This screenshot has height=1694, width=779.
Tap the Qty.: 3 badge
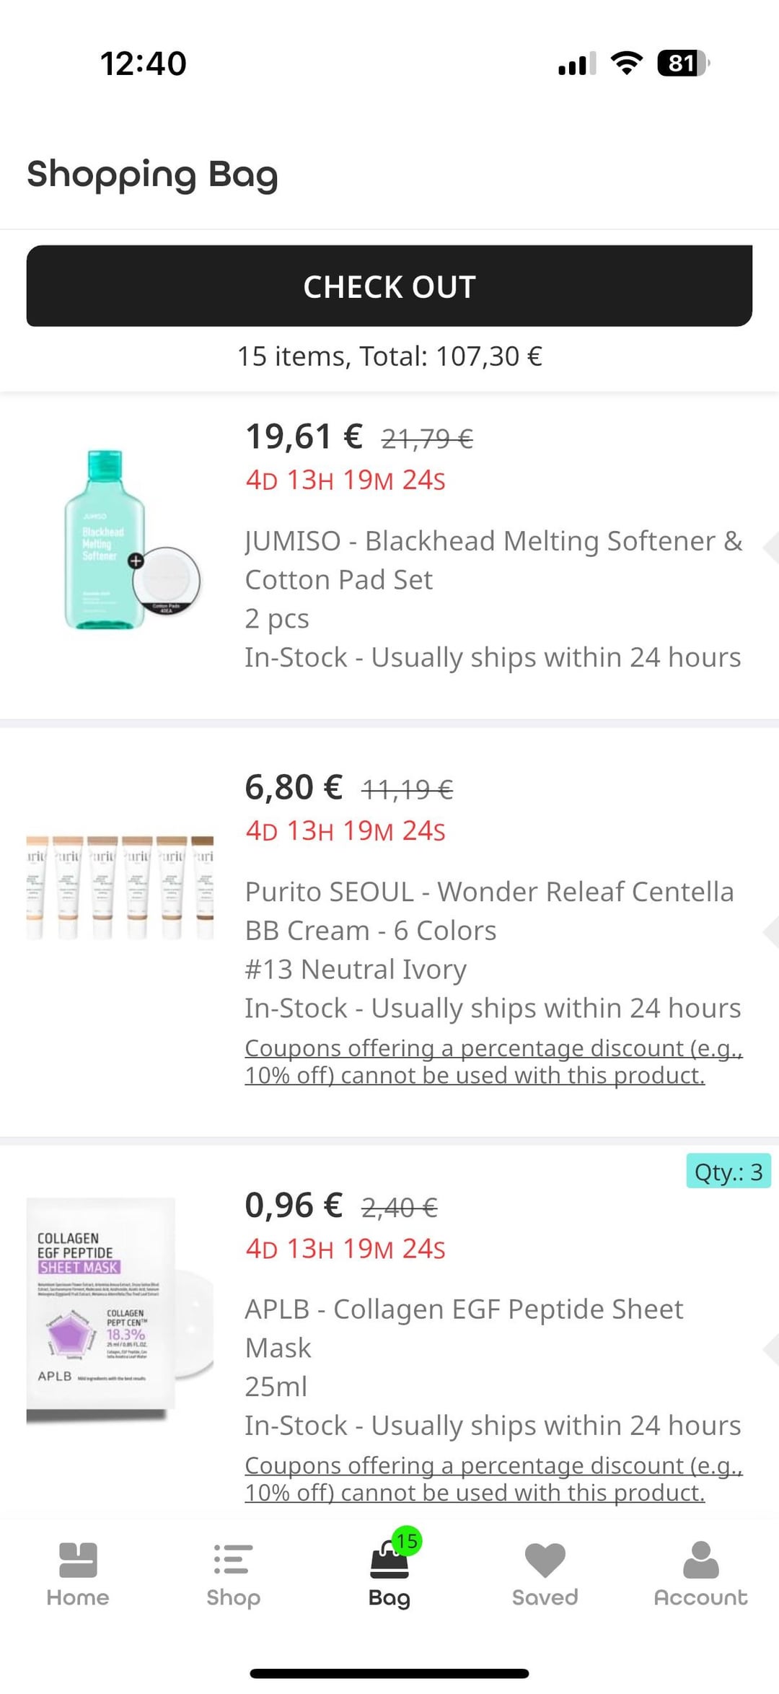pos(729,1172)
